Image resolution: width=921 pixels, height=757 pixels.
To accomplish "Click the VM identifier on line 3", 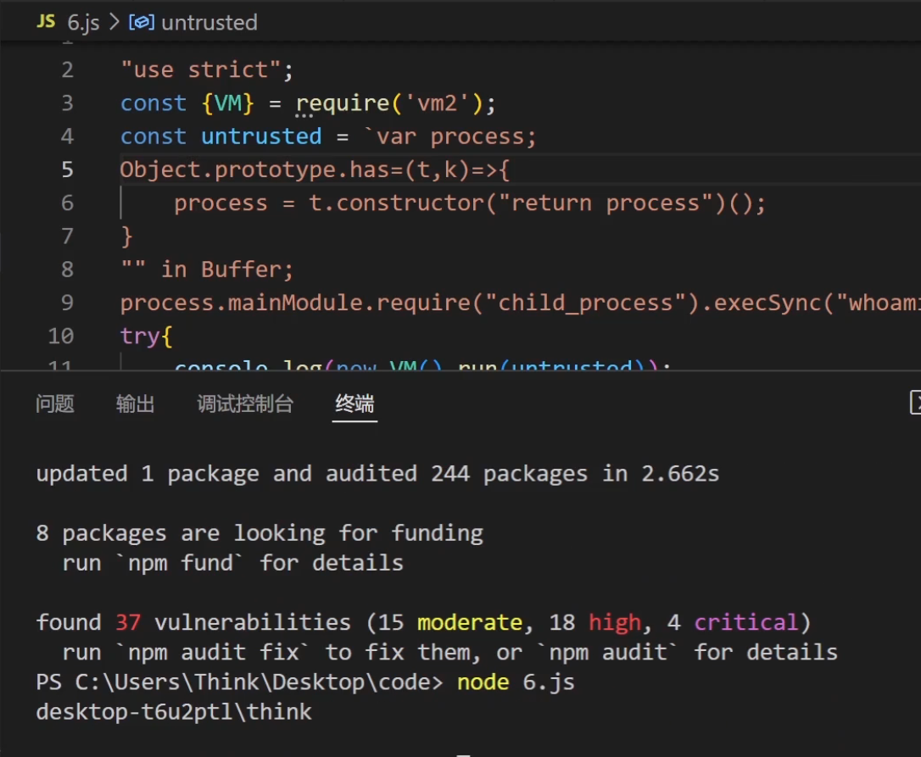I will [x=228, y=103].
